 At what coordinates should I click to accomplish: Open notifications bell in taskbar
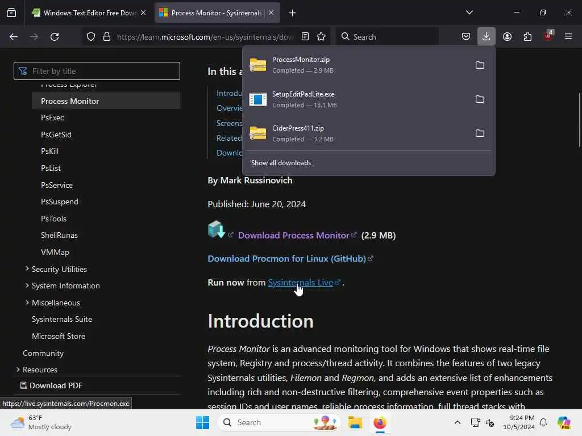(543, 422)
